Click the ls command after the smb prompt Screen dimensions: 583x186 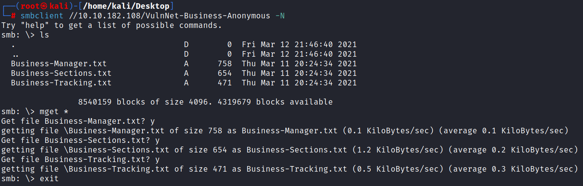44,35
